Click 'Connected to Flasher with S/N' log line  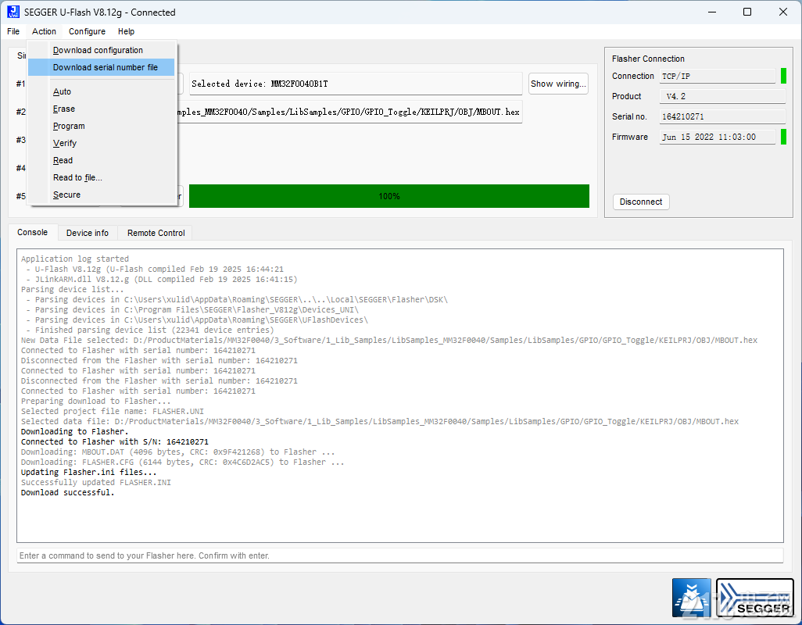115,441
